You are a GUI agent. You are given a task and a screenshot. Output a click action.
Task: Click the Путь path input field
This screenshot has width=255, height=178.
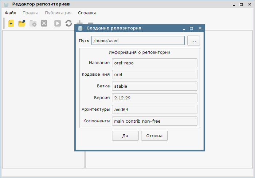pyautogui.click(x=138, y=40)
